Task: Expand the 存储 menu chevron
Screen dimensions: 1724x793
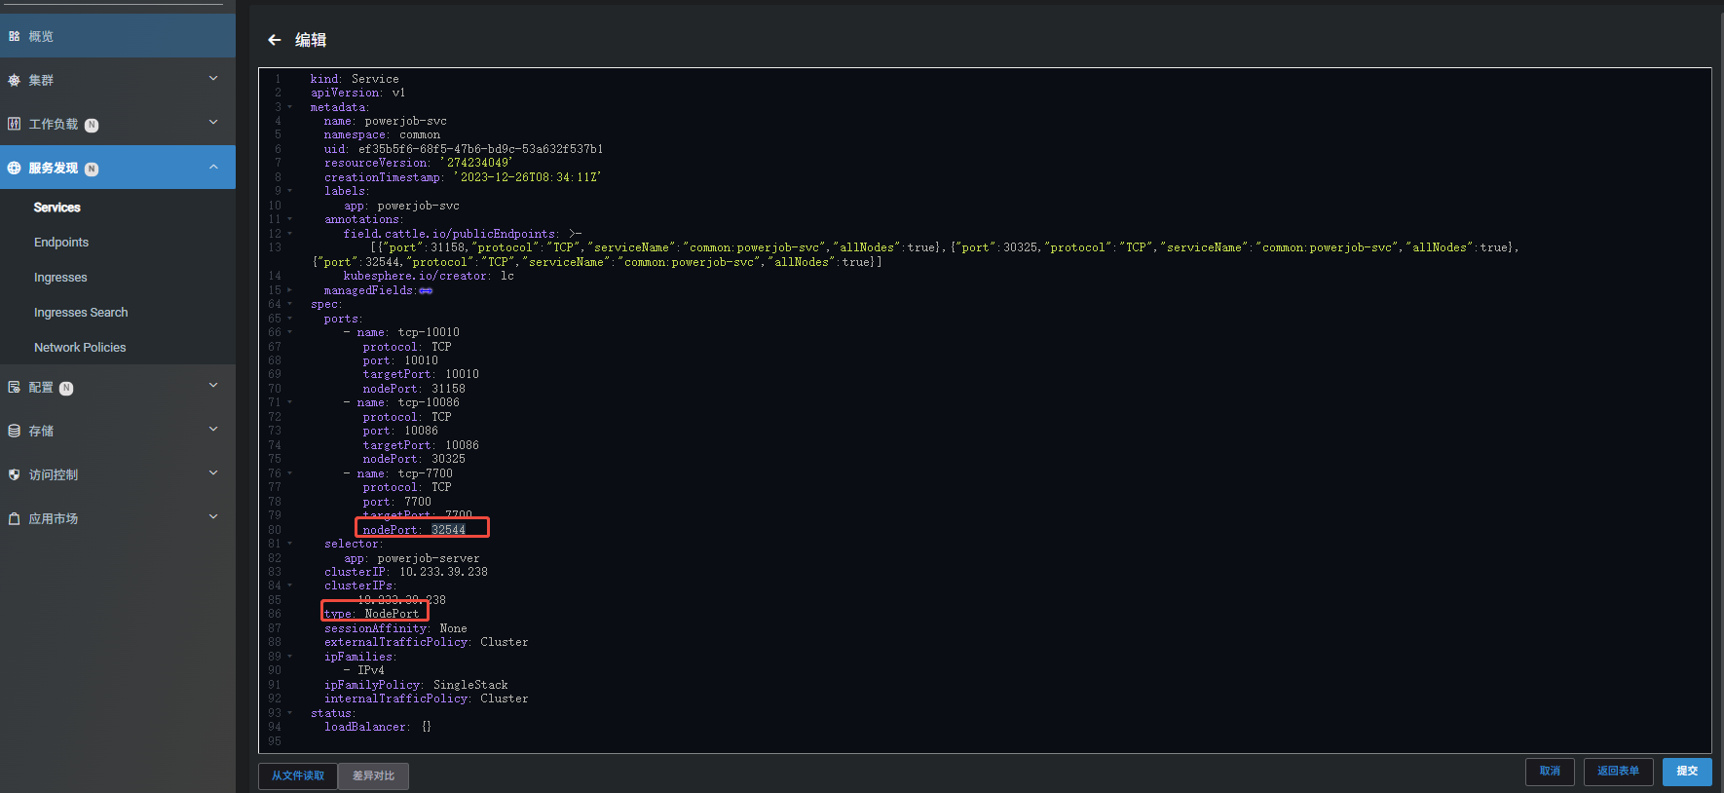Action: (x=213, y=430)
